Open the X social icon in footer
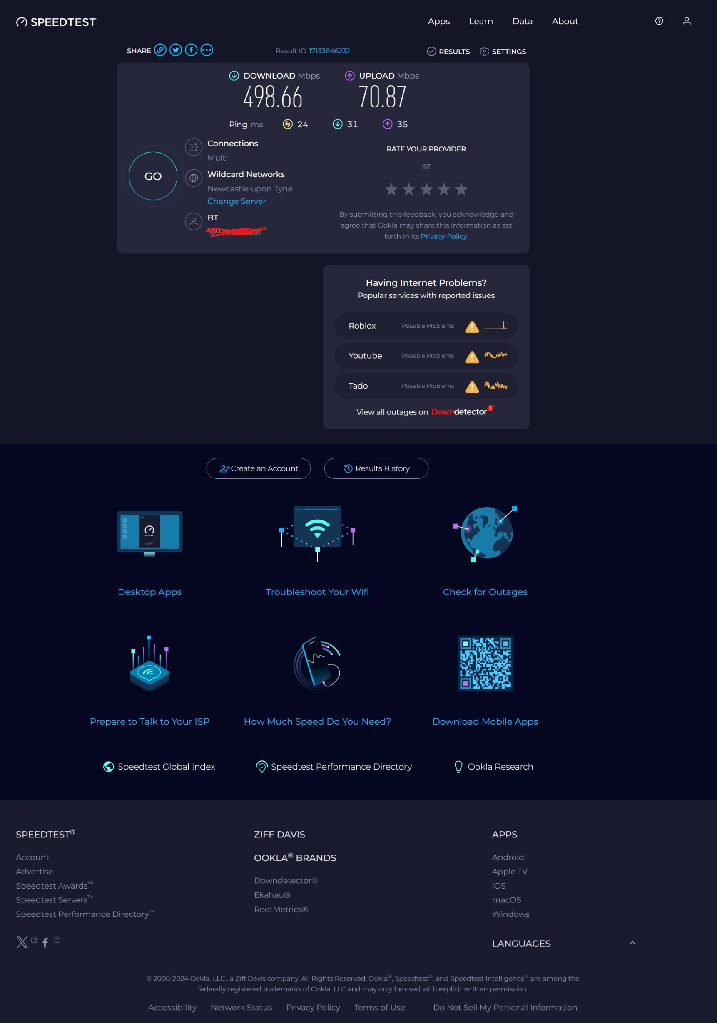The width and height of the screenshot is (717, 1023). [x=22, y=942]
